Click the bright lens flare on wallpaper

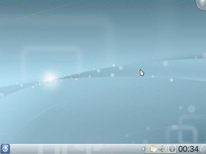coord(49,78)
